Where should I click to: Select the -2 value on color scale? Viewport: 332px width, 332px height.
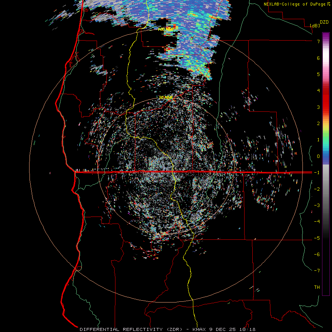click(317, 189)
